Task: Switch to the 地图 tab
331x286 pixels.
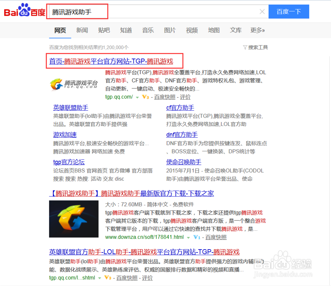Action: pos(213,30)
